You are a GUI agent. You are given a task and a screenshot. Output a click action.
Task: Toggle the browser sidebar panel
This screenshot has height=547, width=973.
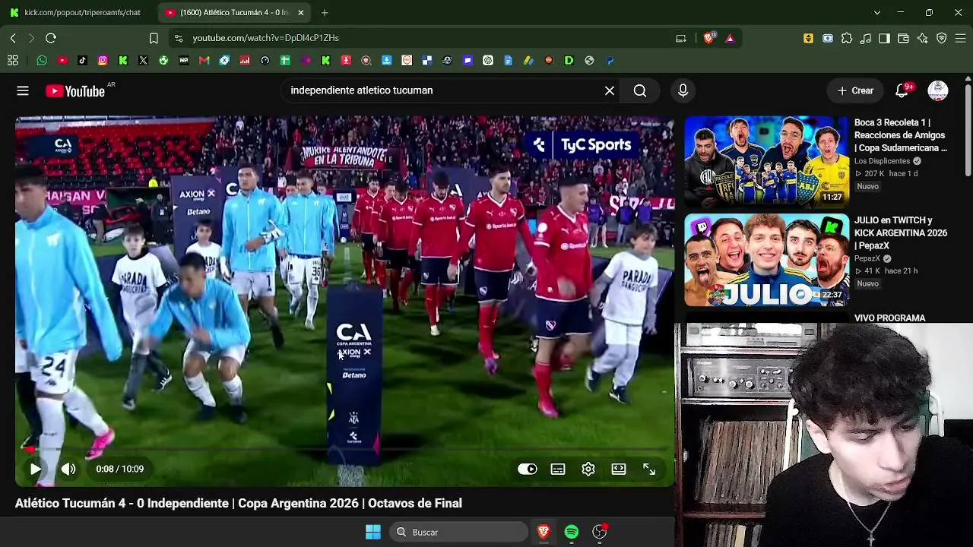coord(885,38)
